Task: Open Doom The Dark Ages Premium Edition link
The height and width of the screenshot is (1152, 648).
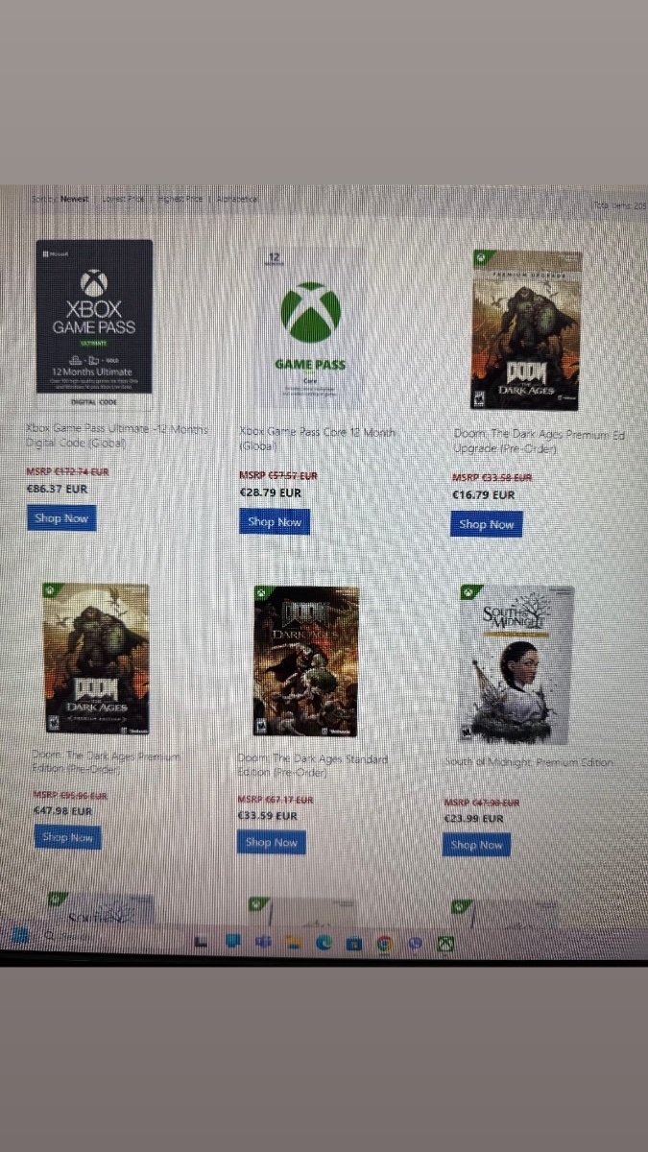Action: [x=104, y=764]
